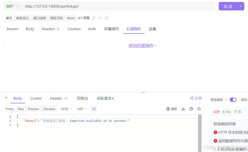Click the "detail" key in response JSON
248x152 pixels.
[31, 121]
